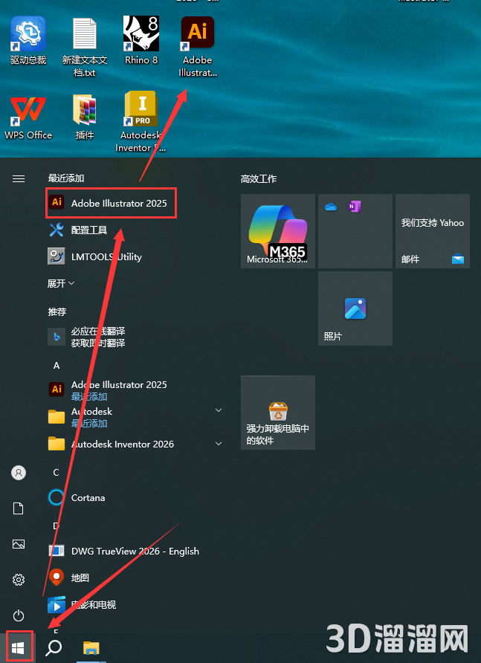
Task: Open the OneDrive icon in the tile folder
Action: click(330, 207)
